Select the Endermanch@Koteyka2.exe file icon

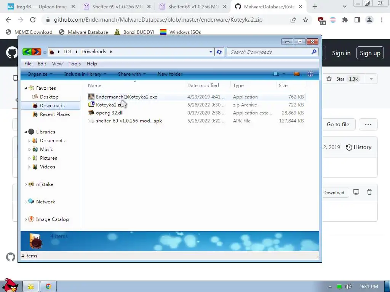click(91, 97)
